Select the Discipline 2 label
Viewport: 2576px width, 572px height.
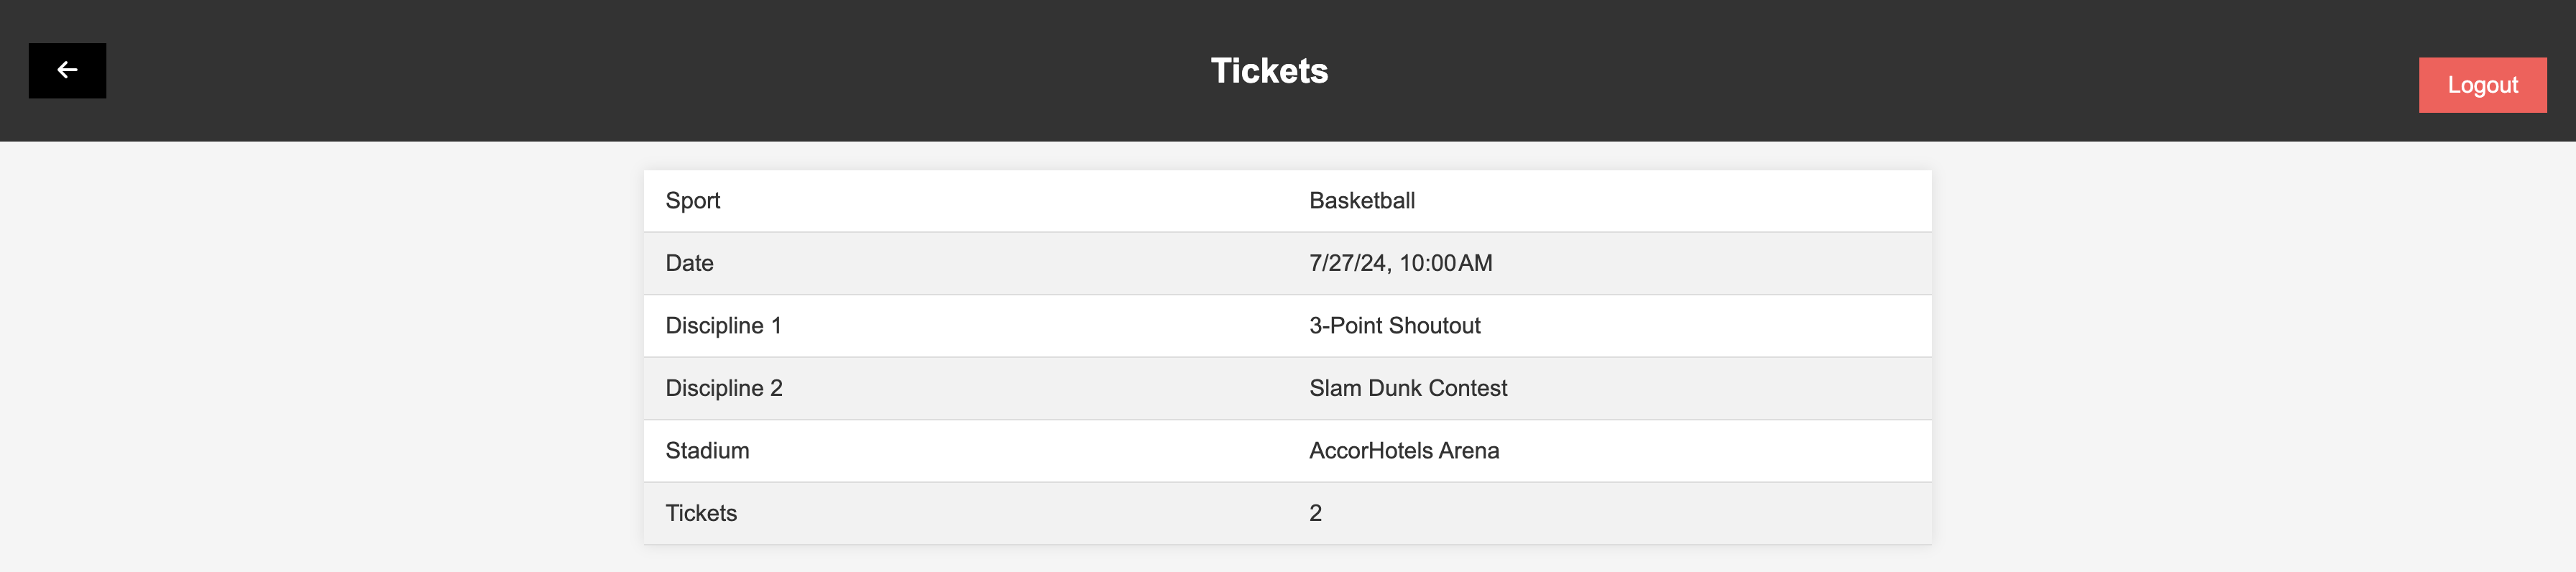pyautogui.click(x=723, y=388)
